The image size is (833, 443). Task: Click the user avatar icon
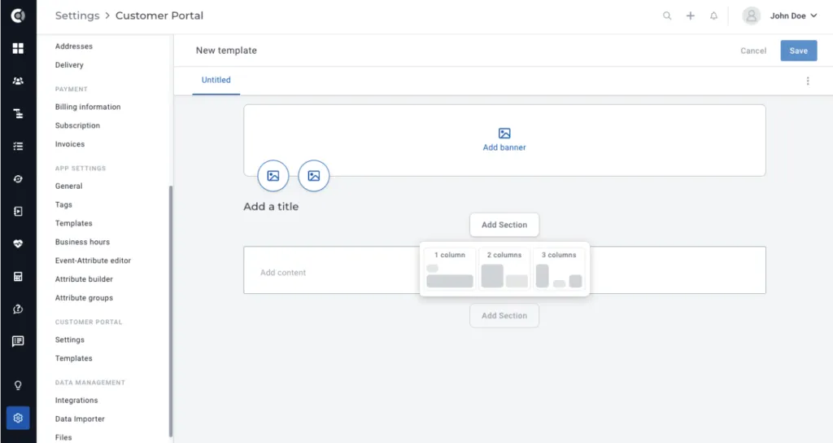(751, 16)
